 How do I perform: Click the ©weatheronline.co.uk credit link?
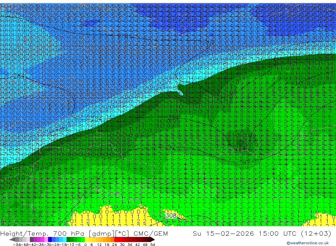[307, 243]
